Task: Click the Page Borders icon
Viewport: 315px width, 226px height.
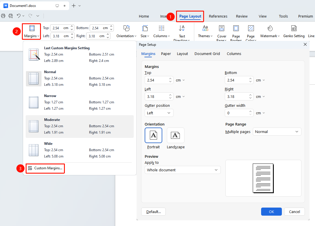Action: 236,28
